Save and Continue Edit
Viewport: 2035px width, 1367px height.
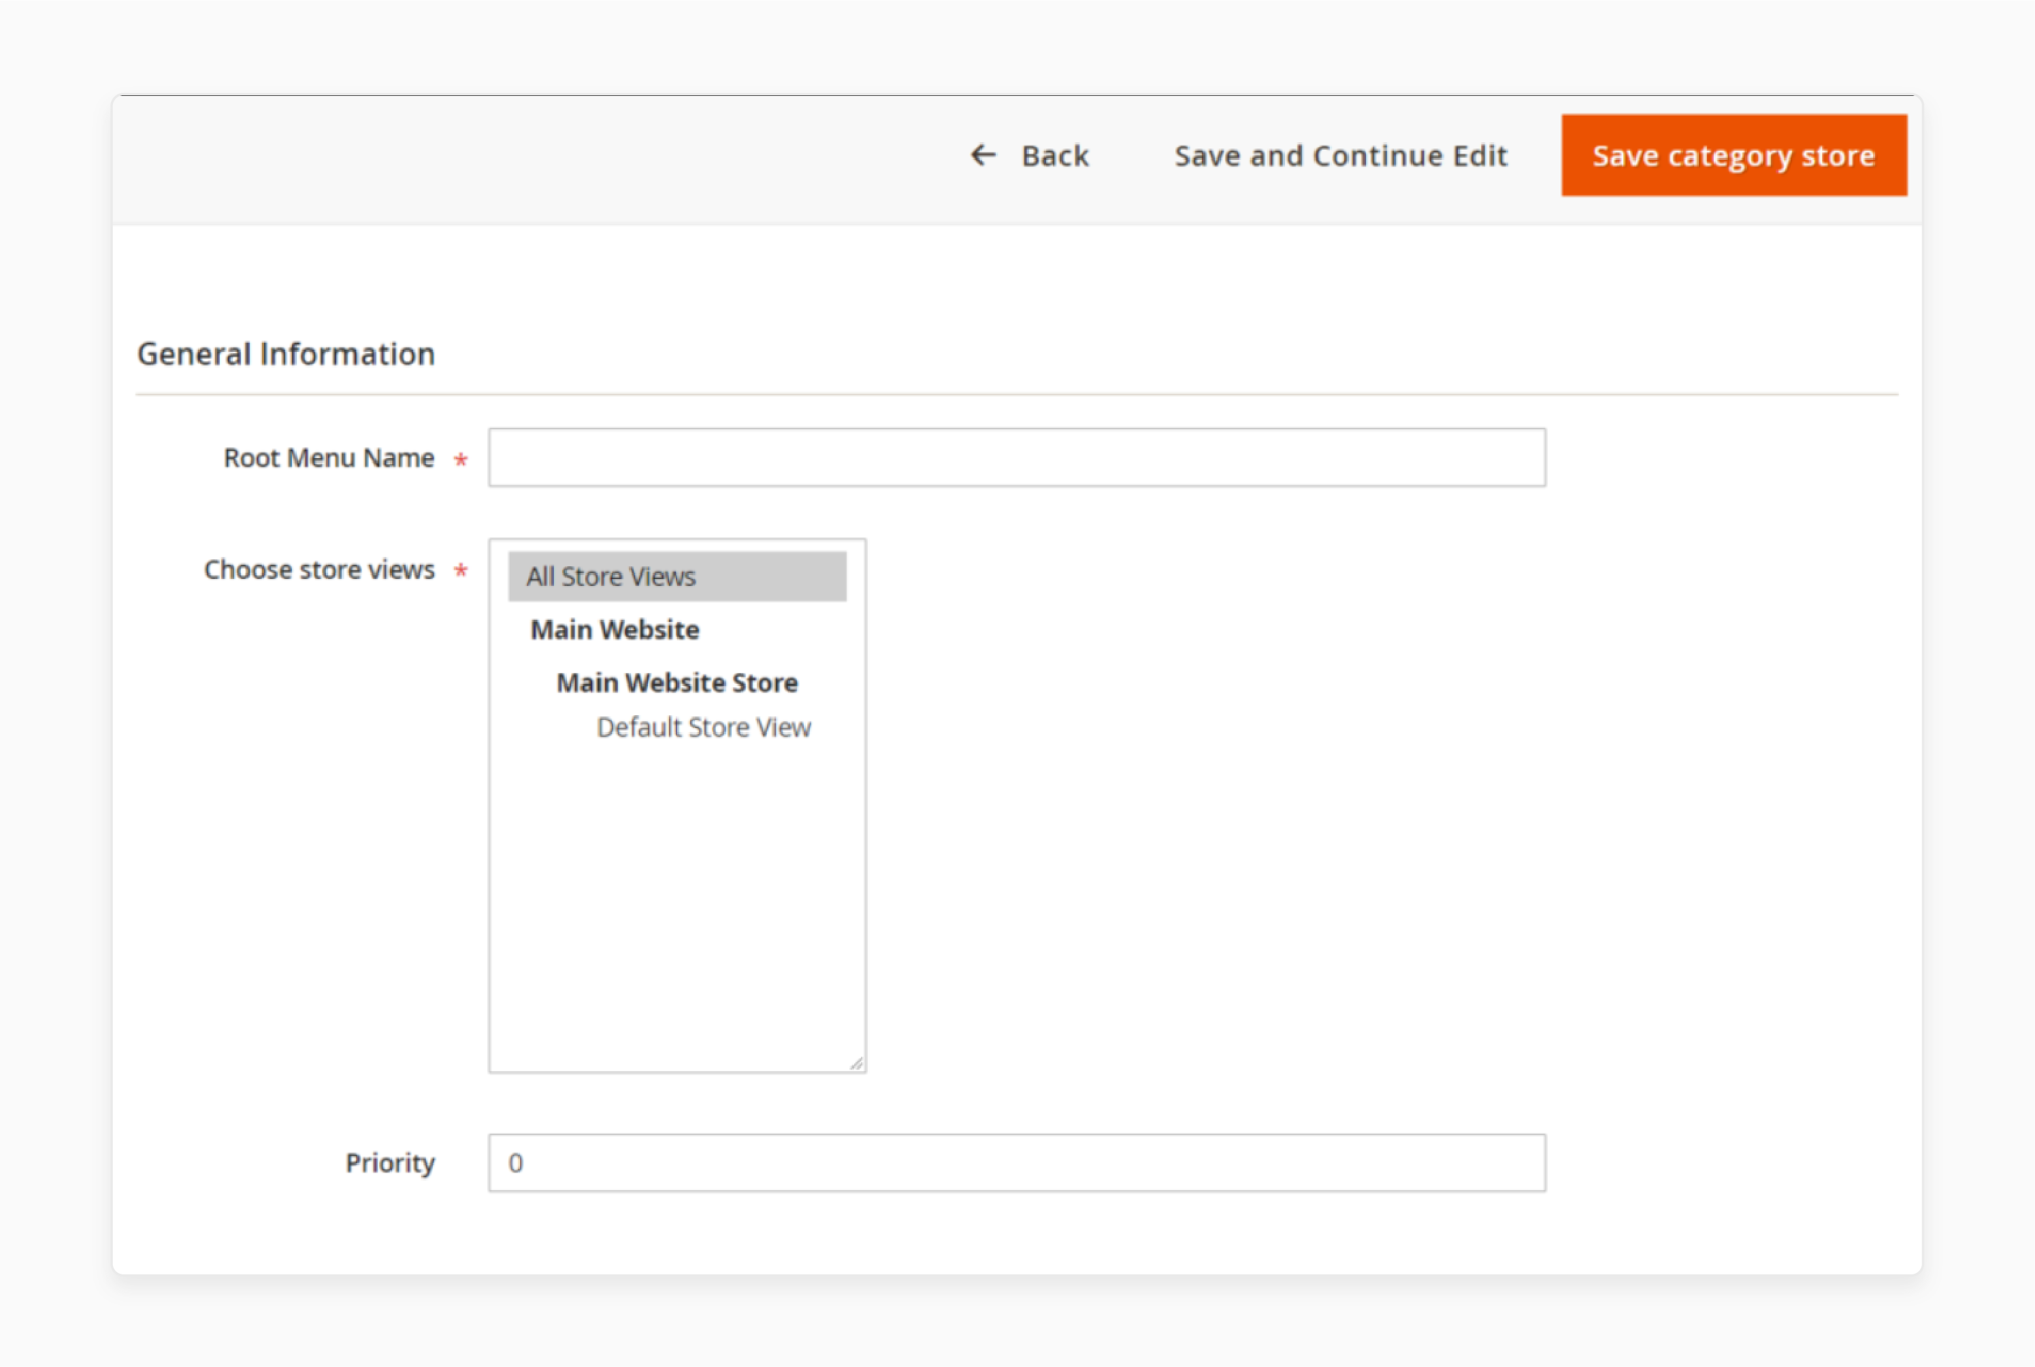(1340, 156)
